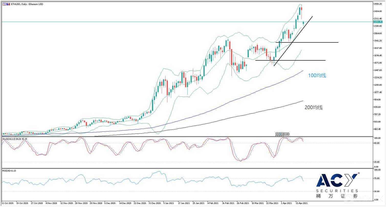Click the 2558.20 price scale value

[x=378, y=4]
